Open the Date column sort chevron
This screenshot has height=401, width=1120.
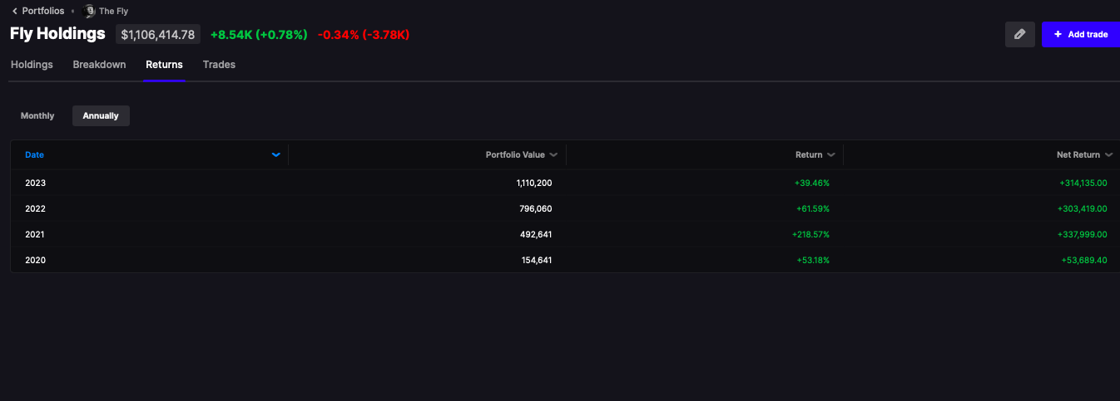pyautogui.click(x=276, y=155)
